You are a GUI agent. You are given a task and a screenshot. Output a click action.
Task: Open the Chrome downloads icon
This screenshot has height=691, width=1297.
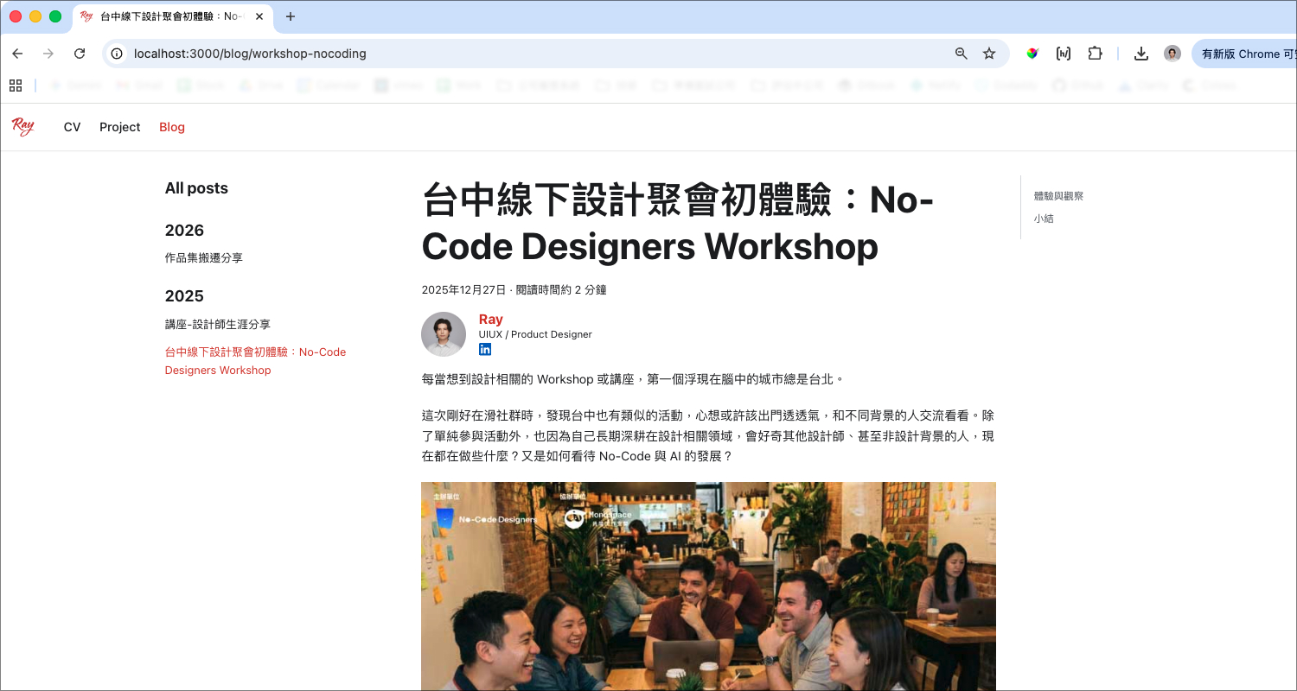[1141, 54]
